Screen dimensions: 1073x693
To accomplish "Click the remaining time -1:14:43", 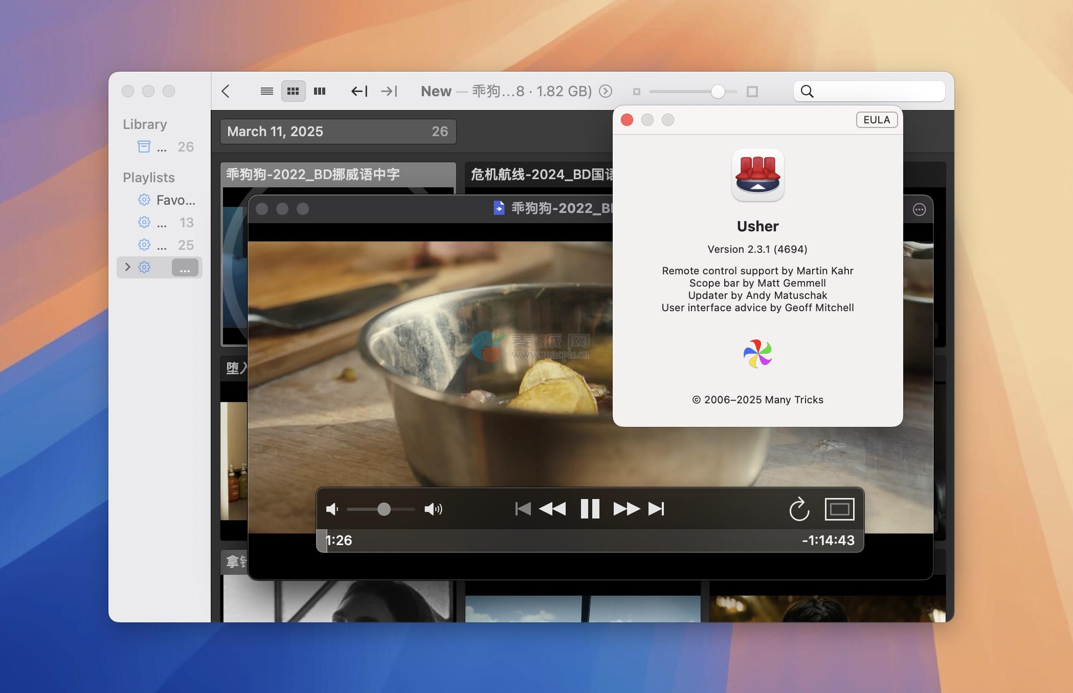I will pyautogui.click(x=828, y=540).
